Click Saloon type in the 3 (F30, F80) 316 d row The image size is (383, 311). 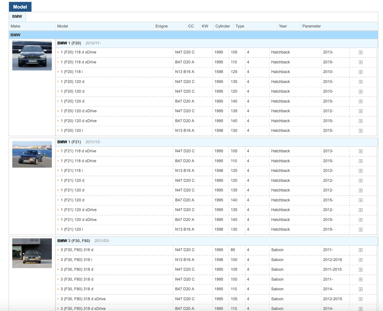pos(277,250)
